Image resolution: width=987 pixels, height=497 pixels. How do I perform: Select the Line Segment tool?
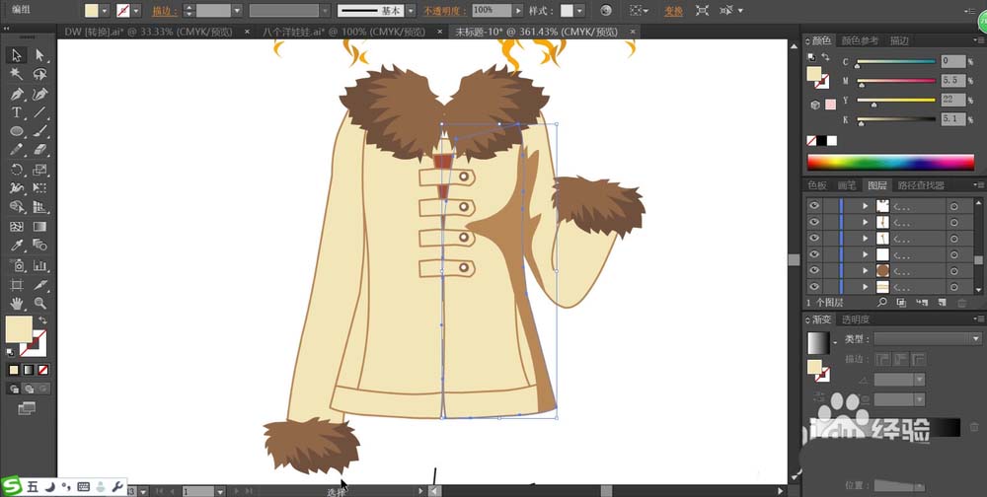coord(39,112)
